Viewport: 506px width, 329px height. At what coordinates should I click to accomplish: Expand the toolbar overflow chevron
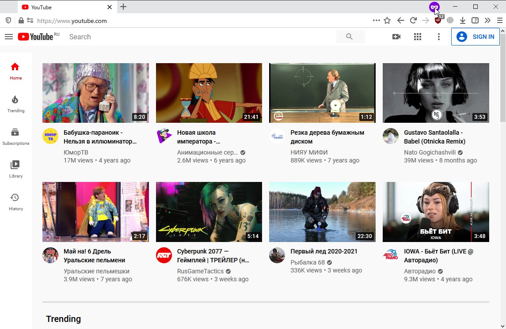pyautogui.click(x=487, y=21)
